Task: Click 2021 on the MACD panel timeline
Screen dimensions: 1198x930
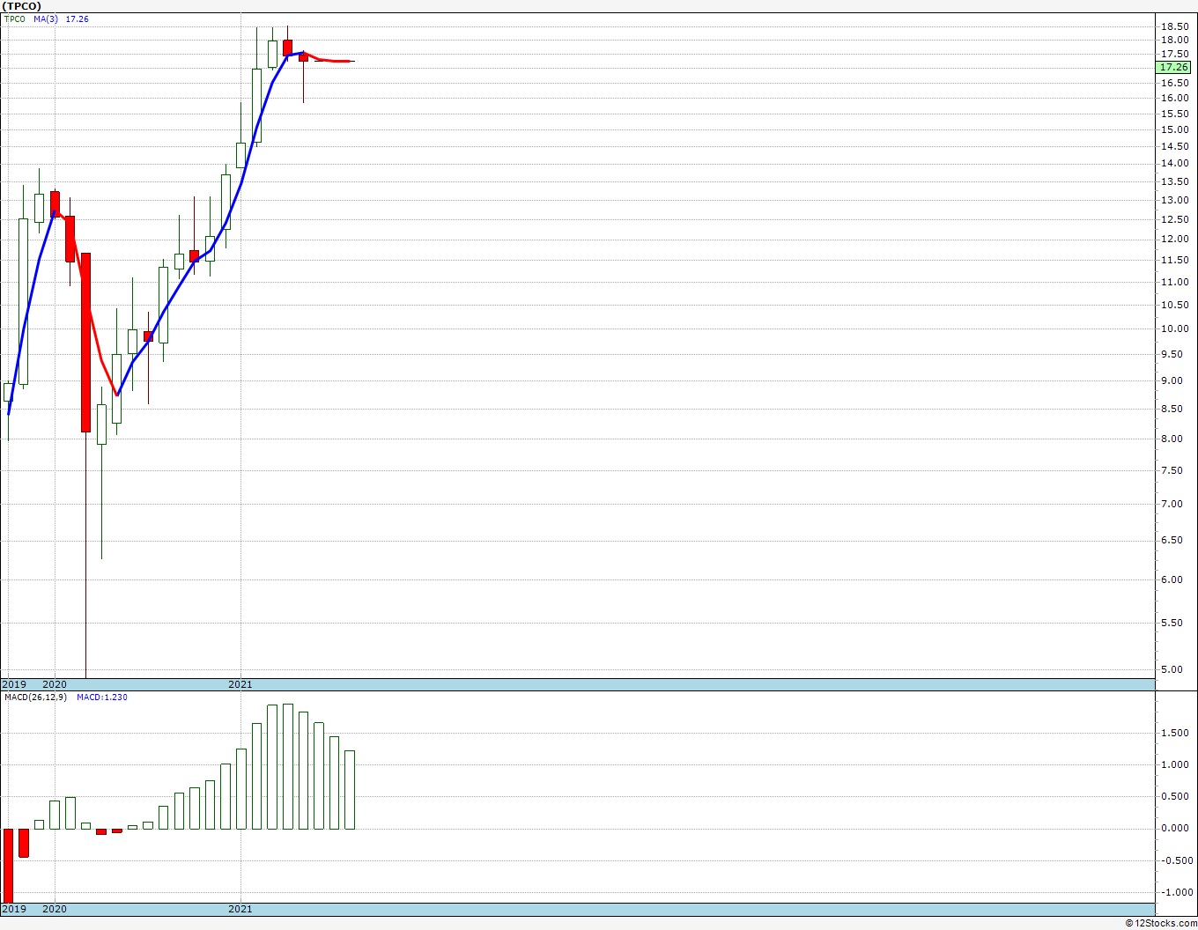Action: [x=240, y=909]
